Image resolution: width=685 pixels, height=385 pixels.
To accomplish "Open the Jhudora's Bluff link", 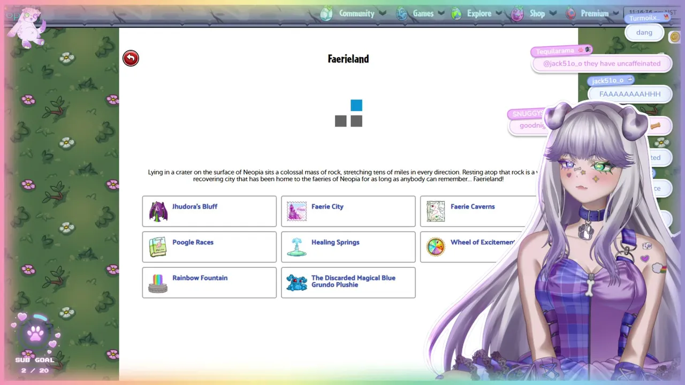I will pos(195,206).
